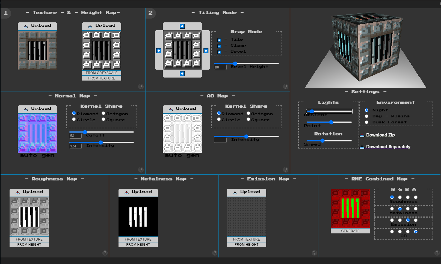441x264 pixels.
Task: Click the Cutoff value field showing 58
Action: (x=75, y=136)
